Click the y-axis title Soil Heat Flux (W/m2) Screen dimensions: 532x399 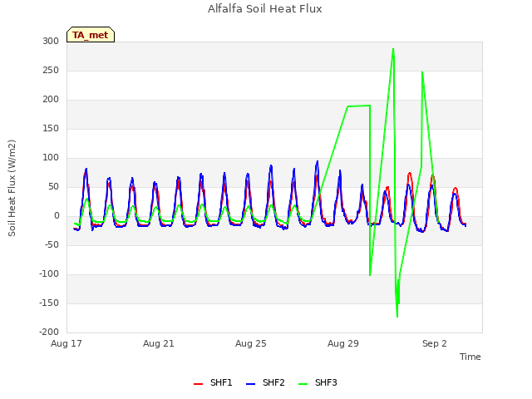pyautogui.click(x=12, y=188)
